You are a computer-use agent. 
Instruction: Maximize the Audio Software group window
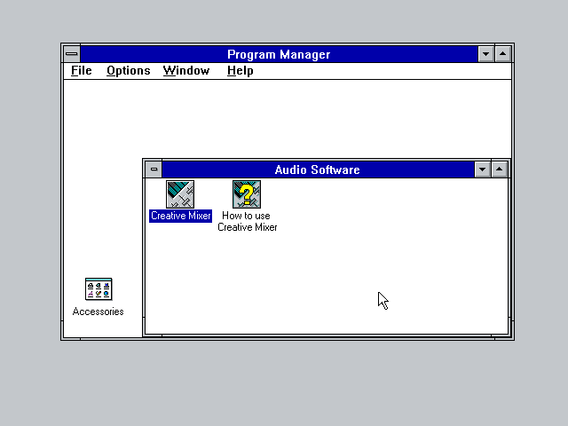coord(499,170)
